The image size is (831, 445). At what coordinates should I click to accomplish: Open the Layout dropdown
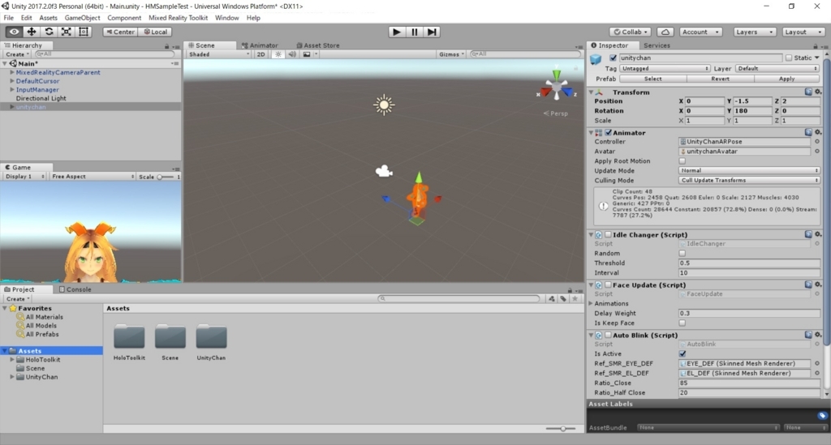coord(803,32)
